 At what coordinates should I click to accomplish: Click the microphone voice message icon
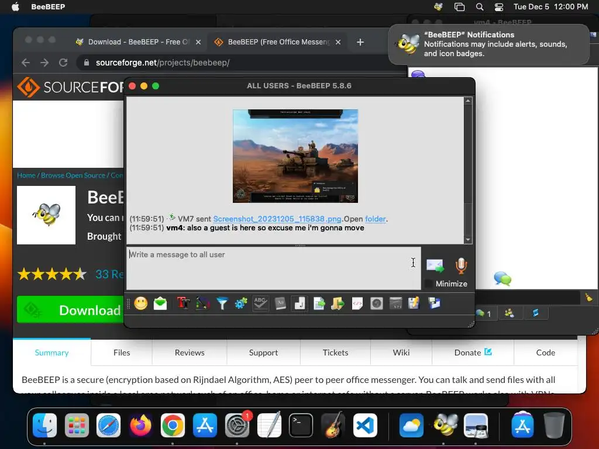pos(461,265)
